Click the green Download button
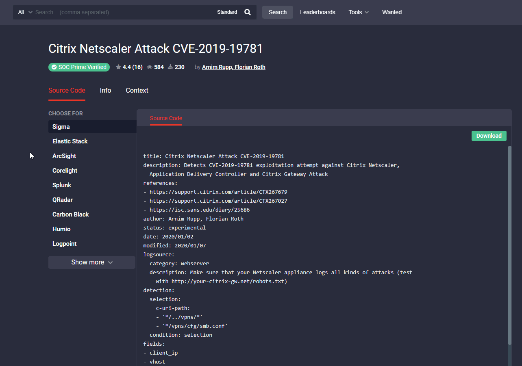Viewport: 522px width, 366px height. 489,136
